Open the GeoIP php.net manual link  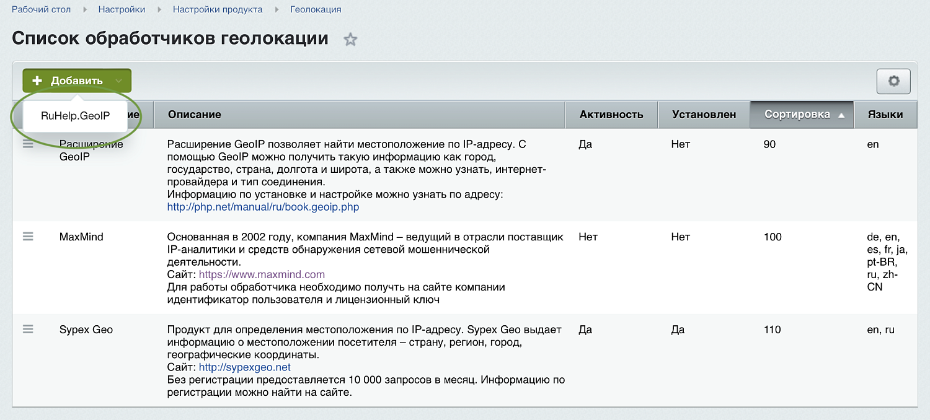click(262, 207)
